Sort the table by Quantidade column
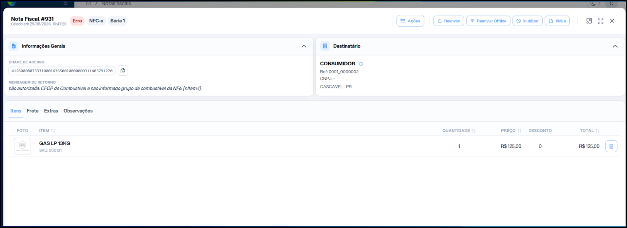The height and width of the screenshot is (228, 627). point(459,130)
